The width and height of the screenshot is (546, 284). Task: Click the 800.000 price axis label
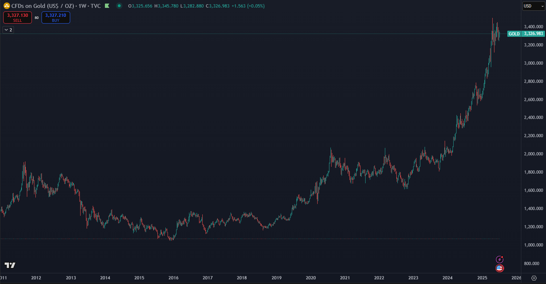pos(532,264)
